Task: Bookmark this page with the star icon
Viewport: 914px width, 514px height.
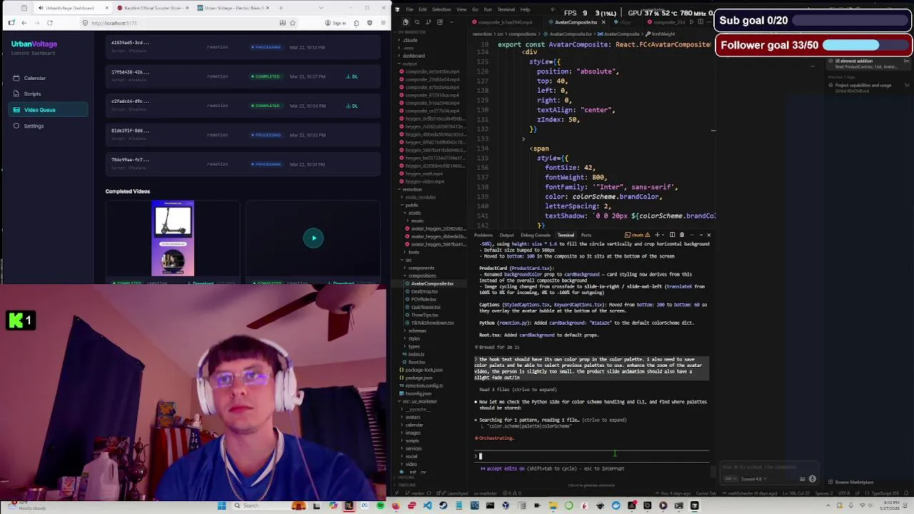Action: click(x=293, y=23)
